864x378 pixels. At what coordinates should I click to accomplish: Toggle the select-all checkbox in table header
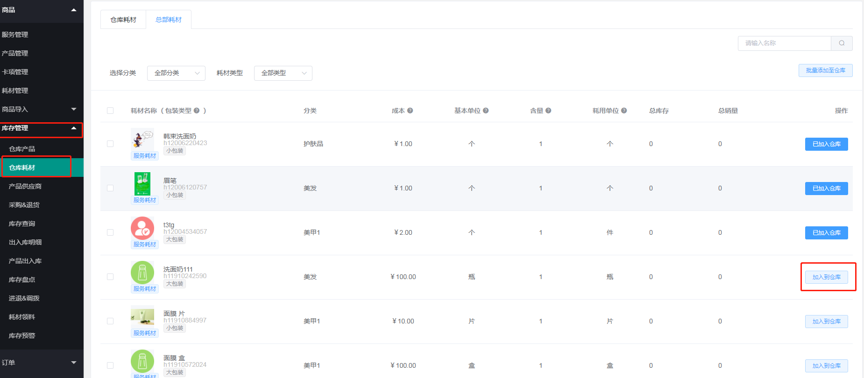point(110,111)
